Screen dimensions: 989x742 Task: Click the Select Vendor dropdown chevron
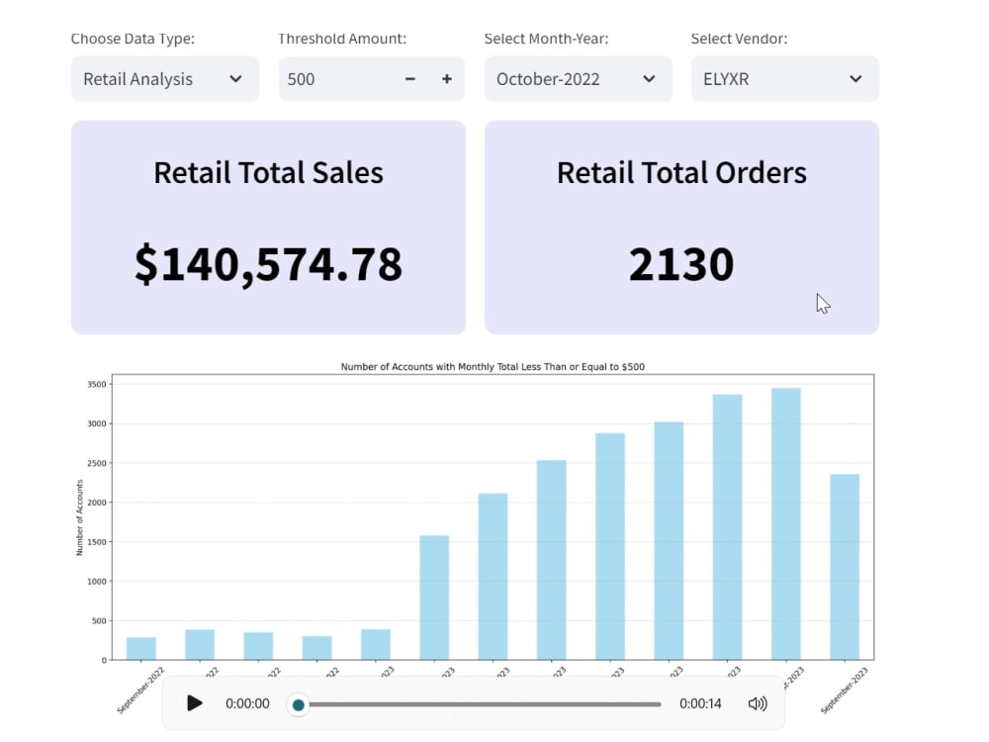(854, 79)
